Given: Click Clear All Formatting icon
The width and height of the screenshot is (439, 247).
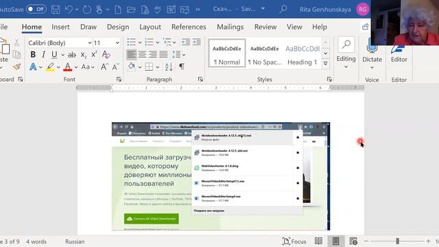Looking at the screenshot, I should click(106, 54).
